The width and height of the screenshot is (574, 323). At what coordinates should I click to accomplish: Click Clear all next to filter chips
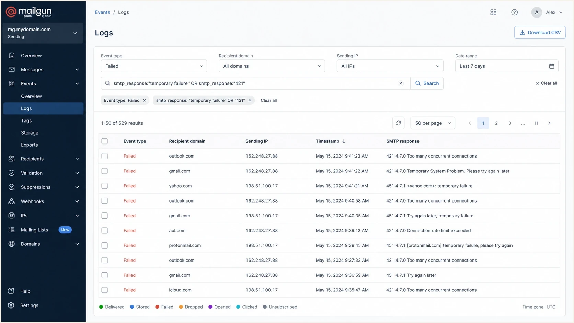point(268,100)
